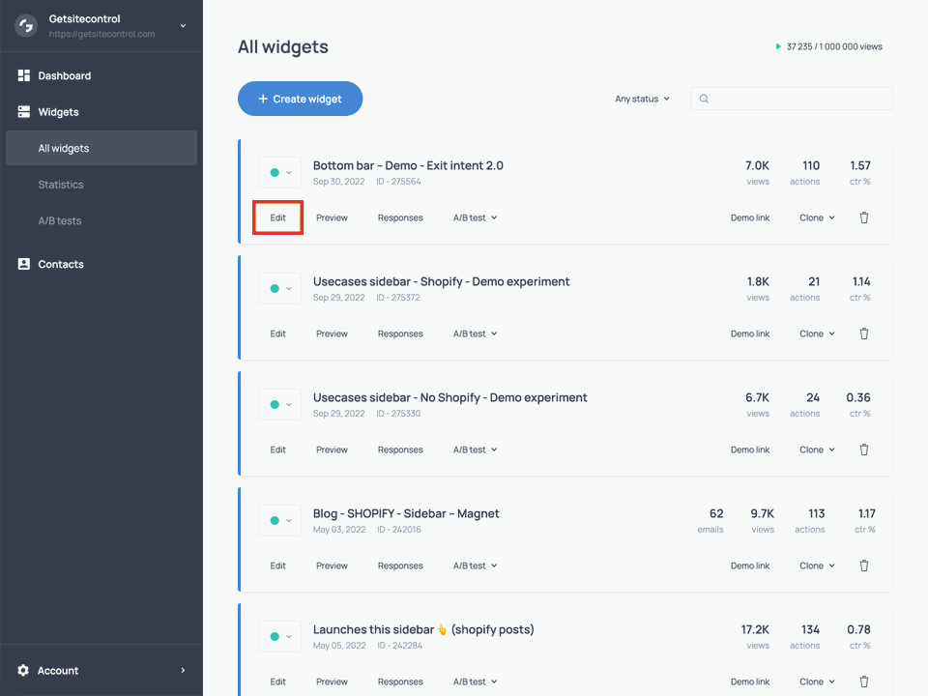Viewport: 928px width, 696px height.
Task: Click the Create widget button
Action: tap(300, 99)
